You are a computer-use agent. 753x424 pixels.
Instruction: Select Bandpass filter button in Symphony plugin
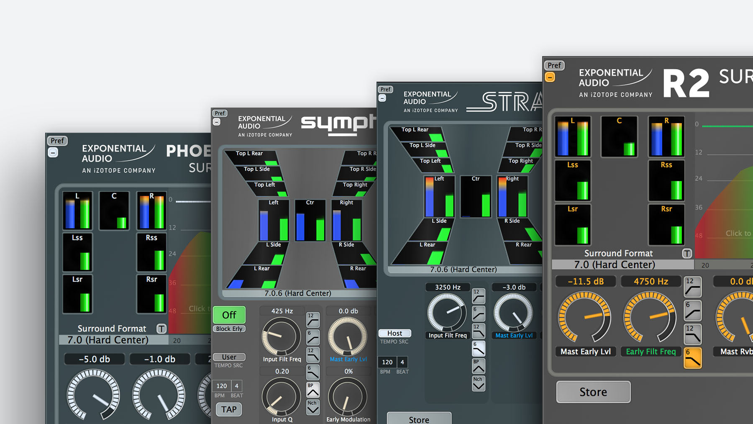(312, 390)
